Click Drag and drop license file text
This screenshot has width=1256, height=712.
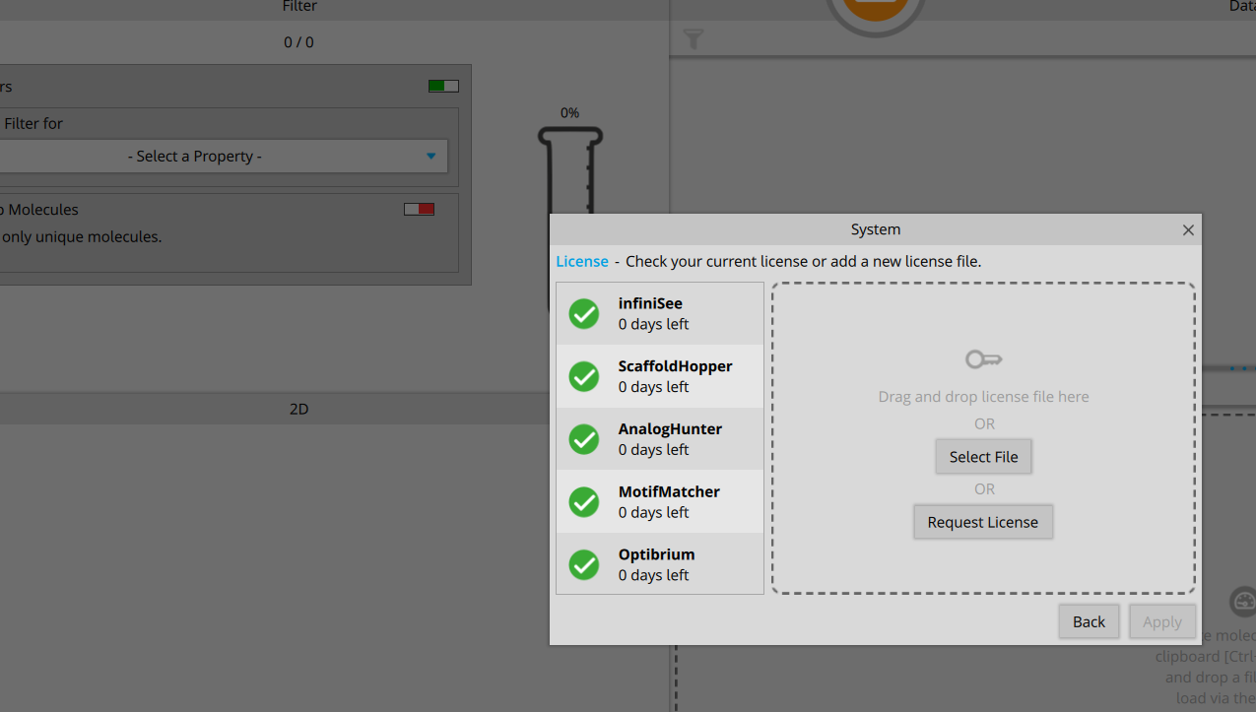tap(983, 397)
